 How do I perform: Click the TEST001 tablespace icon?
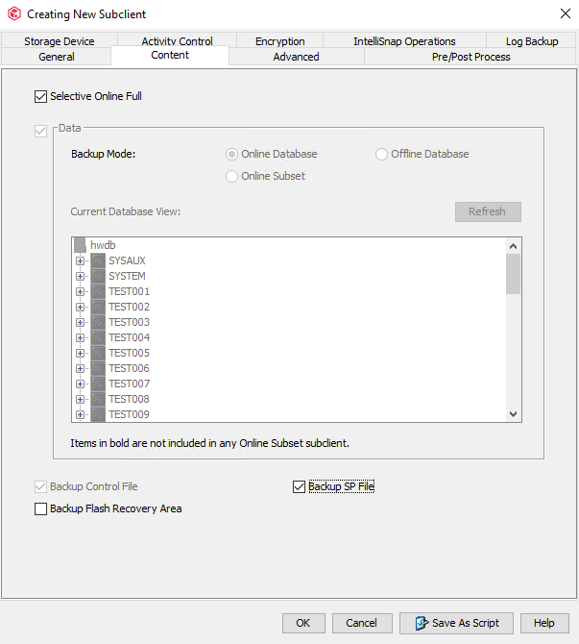(x=97, y=292)
